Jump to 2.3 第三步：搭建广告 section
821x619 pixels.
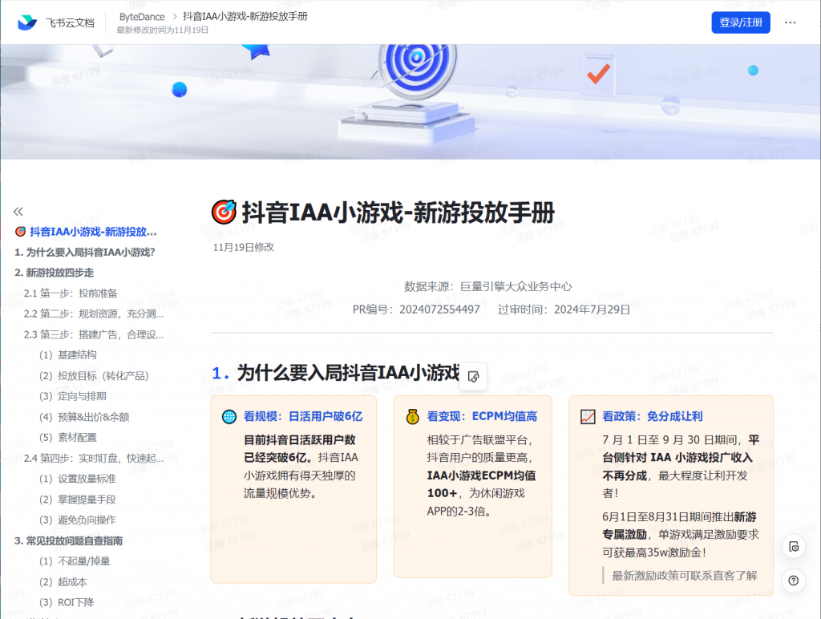pos(94,334)
